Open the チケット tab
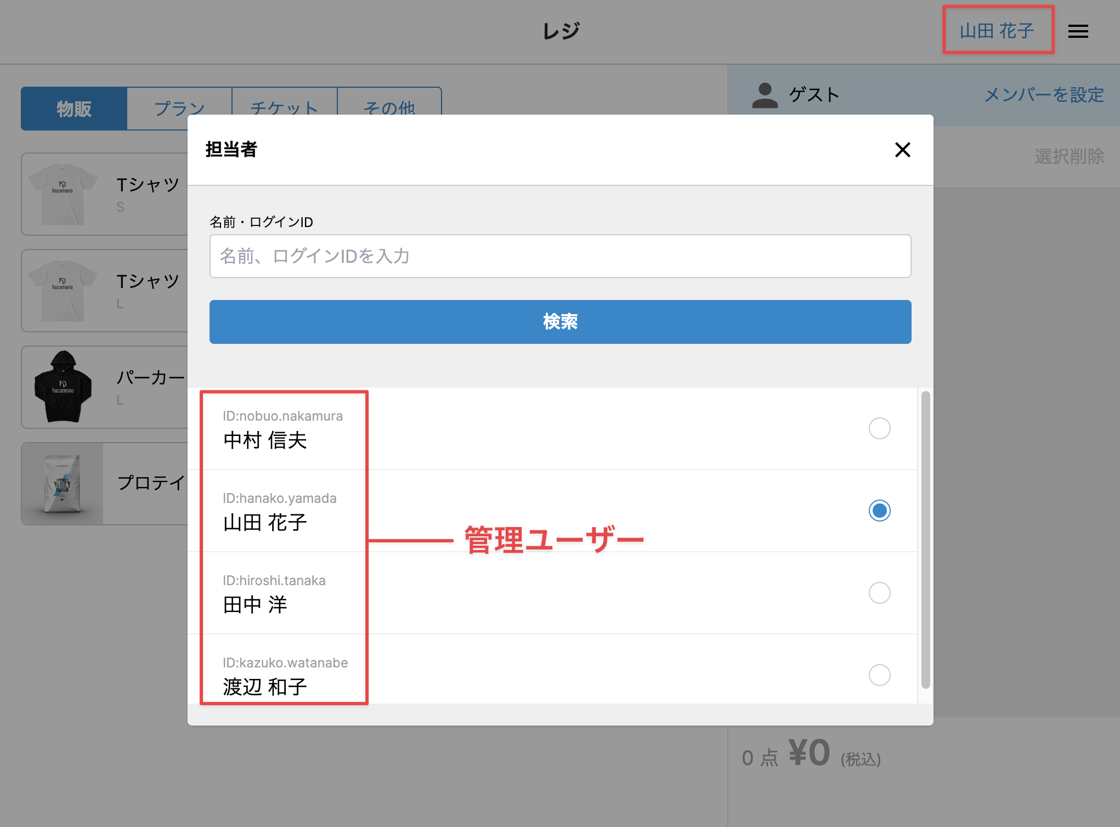Image resolution: width=1120 pixels, height=827 pixels. point(284,101)
